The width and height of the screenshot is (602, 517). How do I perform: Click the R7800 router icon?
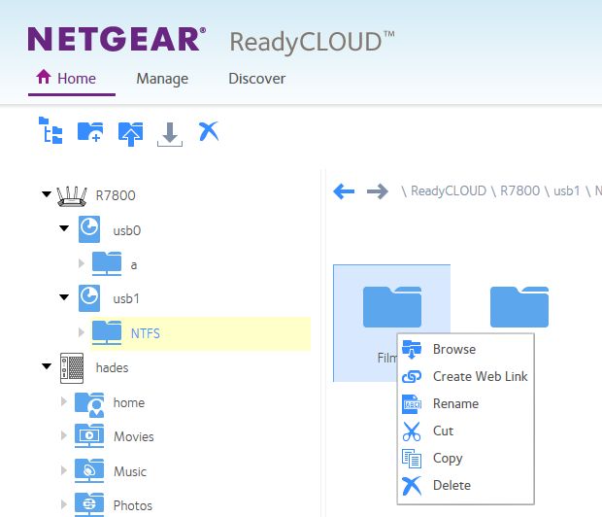72,196
